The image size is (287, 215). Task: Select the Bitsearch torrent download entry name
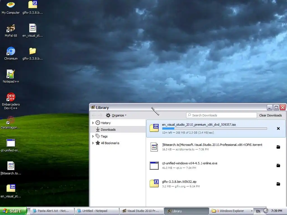coord(212,145)
